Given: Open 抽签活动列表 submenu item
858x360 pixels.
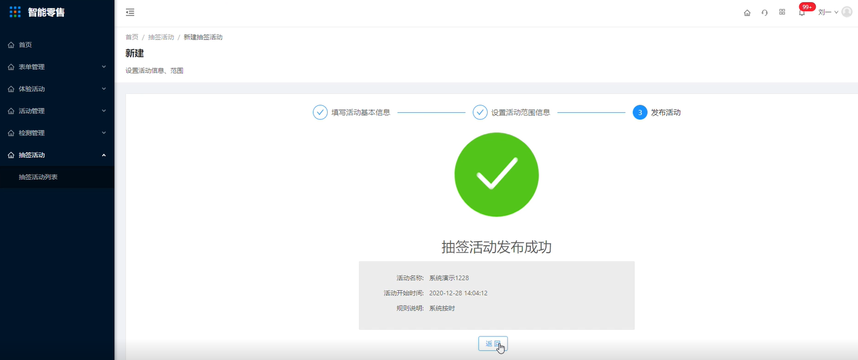Looking at the screenshot, I should pyautogui.click(x=57, y=177).
